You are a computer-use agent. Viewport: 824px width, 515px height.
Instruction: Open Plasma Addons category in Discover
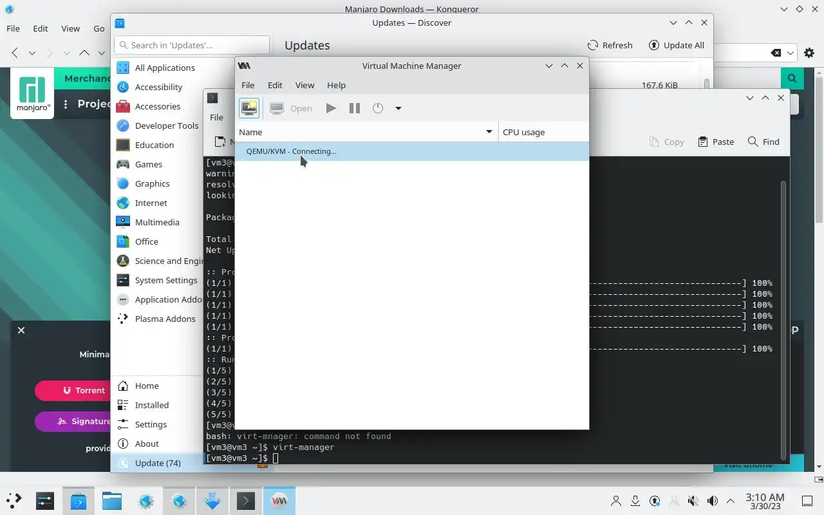pyautogui.click(x=157, y=319)
